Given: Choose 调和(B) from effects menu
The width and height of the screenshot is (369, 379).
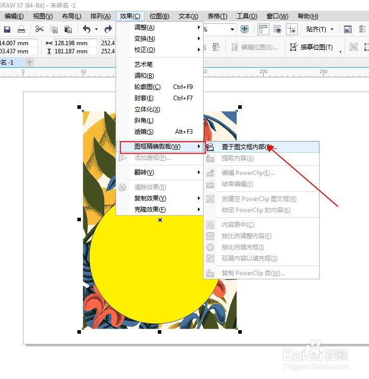Looking at the screenshot, I should coord(160,76).
